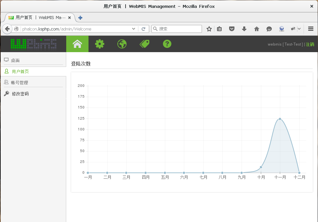The height and width of the screenshot is (222, 318).
Task: Click the 十二月 data point
Action: click(x=299, y=173)
